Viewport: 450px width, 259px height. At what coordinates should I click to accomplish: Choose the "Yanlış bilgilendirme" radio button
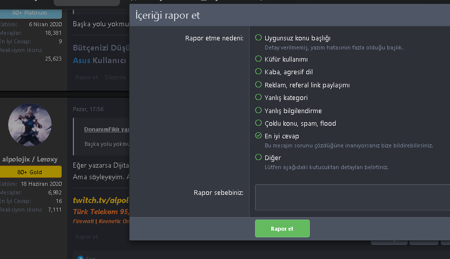[259, 111]
